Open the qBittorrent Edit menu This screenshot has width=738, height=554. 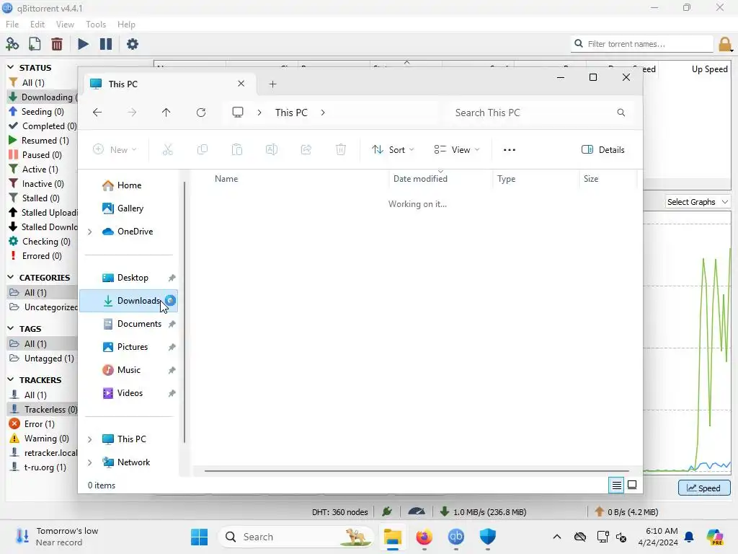tap(37, 24)
